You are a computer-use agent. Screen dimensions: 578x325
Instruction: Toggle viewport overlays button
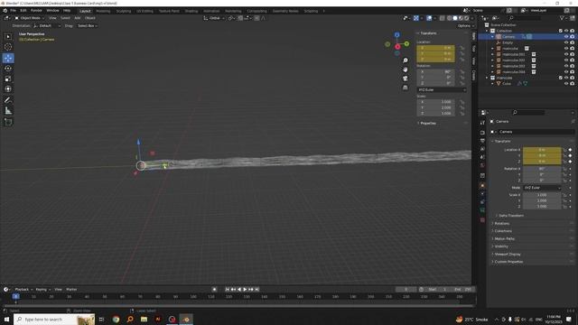429,18
